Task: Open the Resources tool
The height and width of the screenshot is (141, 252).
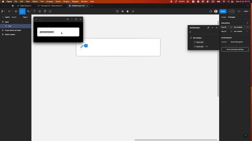Action: (40, 11)
